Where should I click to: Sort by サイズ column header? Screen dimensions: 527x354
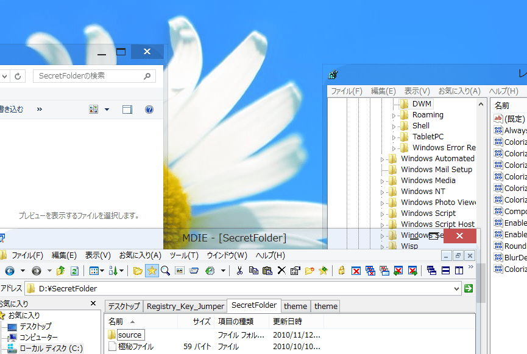pyautogui.click(x=196, y=322)
